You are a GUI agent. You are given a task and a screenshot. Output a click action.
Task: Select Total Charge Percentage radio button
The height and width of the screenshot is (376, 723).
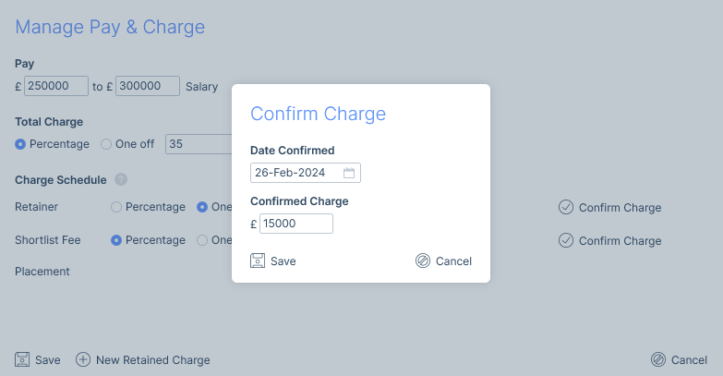[20, 144]
